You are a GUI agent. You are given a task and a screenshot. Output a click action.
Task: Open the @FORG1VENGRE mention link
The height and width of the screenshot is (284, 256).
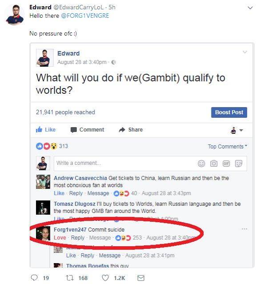tap(85, 16)
